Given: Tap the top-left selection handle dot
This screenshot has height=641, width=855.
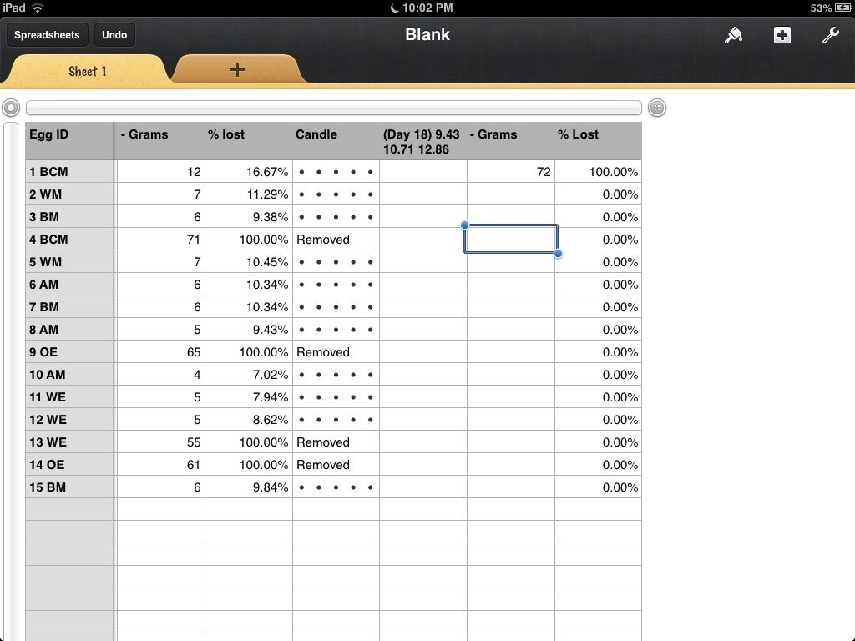Looking at the screenshot, I should coord(465,225).
